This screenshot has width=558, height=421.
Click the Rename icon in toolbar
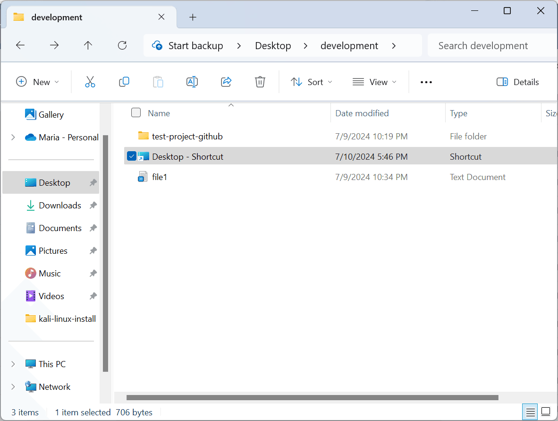tap(192, 82)
